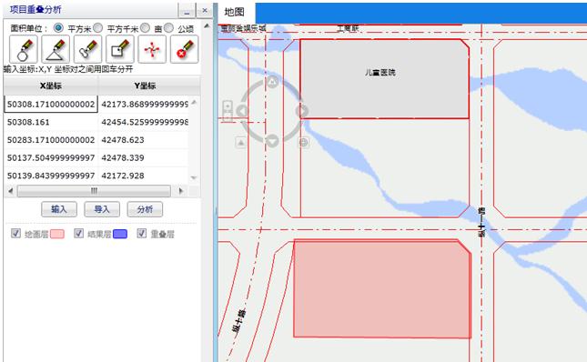This screenshot has width=587, height=362.
Task: Click the X坐标 column header
Action: [x=51, y=85]
